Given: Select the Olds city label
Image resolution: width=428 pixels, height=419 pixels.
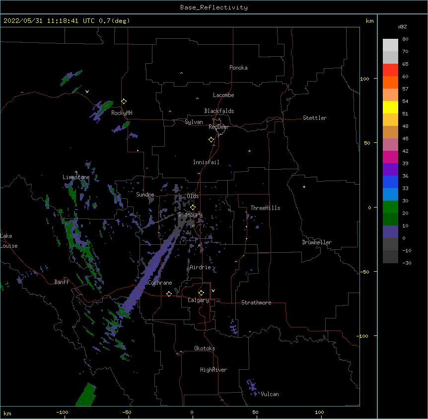Looking at the screenshot, I should 193,196.
